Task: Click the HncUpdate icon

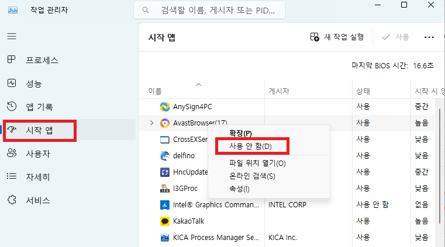Action: (164, 172)
